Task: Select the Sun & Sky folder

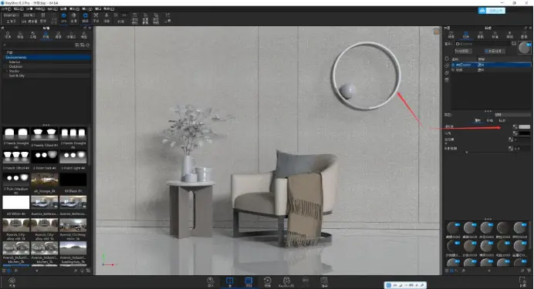Action: coord(17,76)
